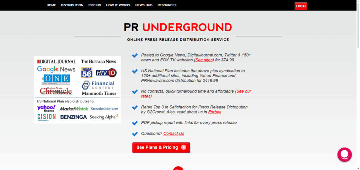The image size is (360, 170).
Task: Go to the DISTRIBUTION page
Action: click(72, 5)
